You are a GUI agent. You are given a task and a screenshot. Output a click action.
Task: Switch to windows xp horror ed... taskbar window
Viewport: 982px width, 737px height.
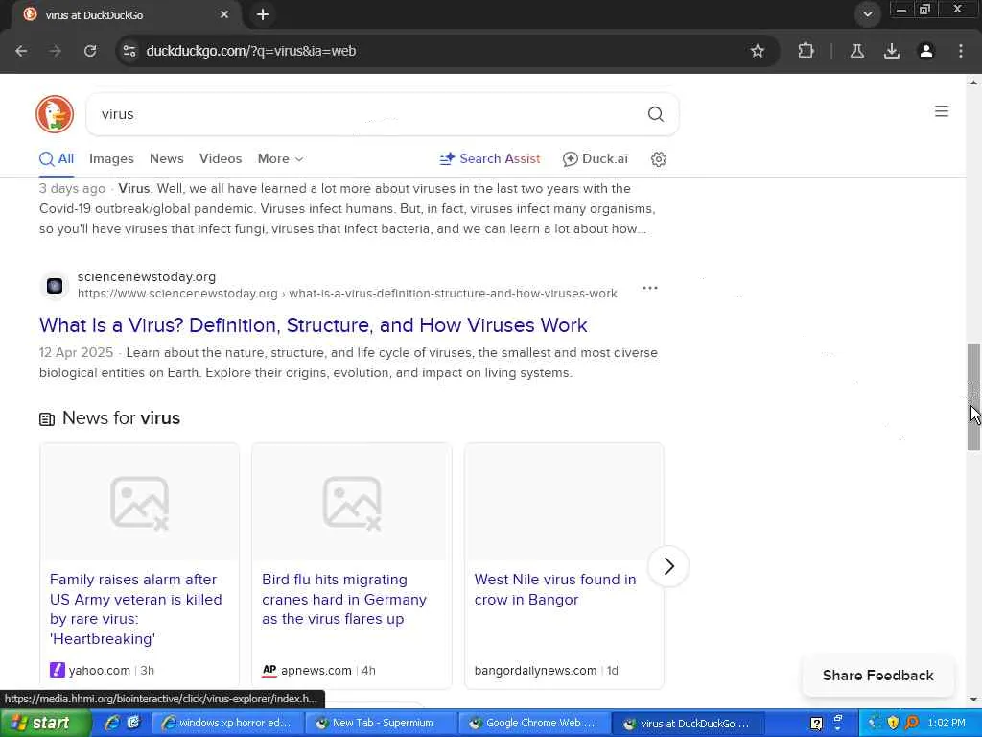point(228,724)
